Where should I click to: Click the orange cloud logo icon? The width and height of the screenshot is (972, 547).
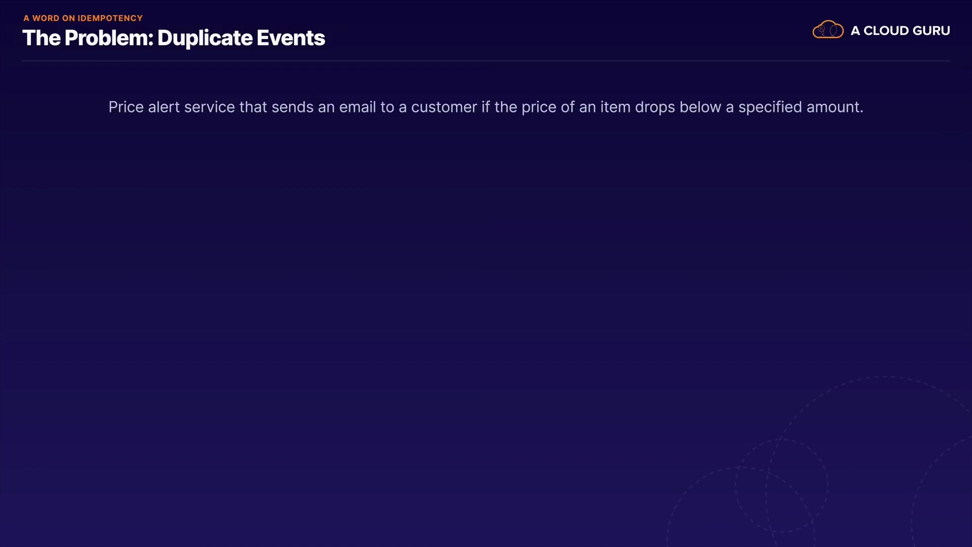click(x=828, y=30)
